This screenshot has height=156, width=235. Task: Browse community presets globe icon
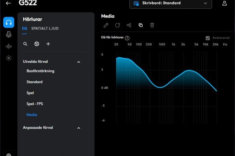(x=37, y=44)
